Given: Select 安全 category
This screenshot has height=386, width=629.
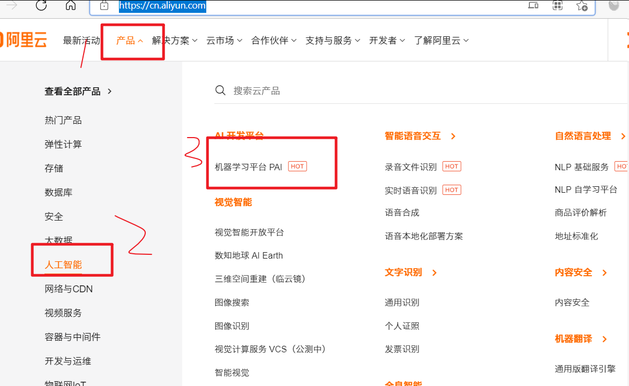Looking at the screenshot, I should (x=54, y=217).
